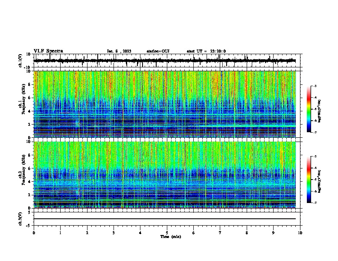Screen dimensions: 338x261
Task: Click the 'start UT = 23:20:0' label
Action: 206,51
